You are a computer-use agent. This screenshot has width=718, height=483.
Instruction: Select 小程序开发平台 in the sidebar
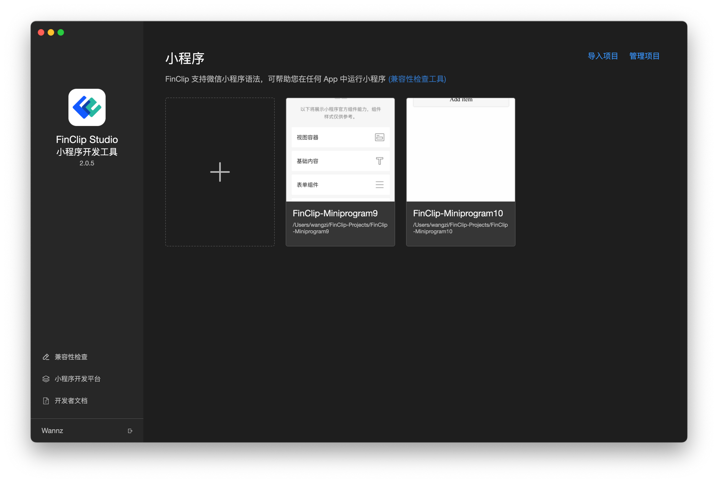tap(78, 379)
